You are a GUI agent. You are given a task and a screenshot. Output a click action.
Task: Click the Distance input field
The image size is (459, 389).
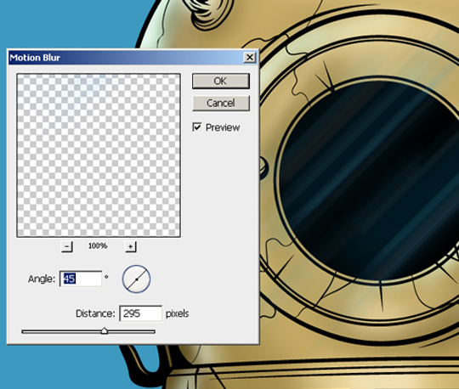140,313
